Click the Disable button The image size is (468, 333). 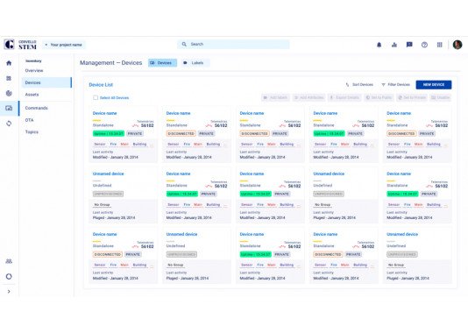click(x=441, y=97)
